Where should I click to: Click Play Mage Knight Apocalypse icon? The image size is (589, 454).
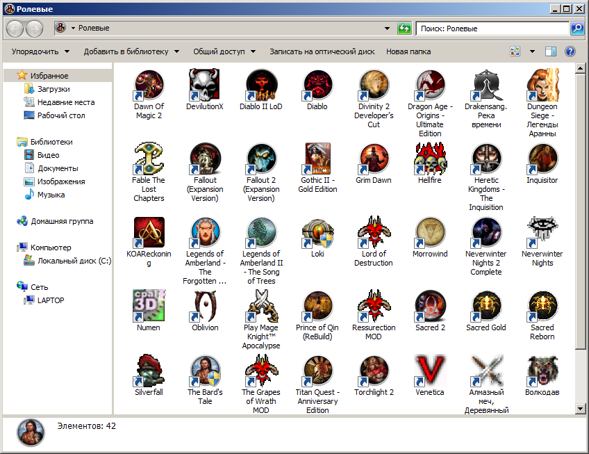(261, 306)
